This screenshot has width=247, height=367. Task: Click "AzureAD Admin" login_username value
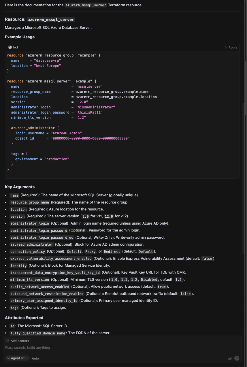pos(66,133)
